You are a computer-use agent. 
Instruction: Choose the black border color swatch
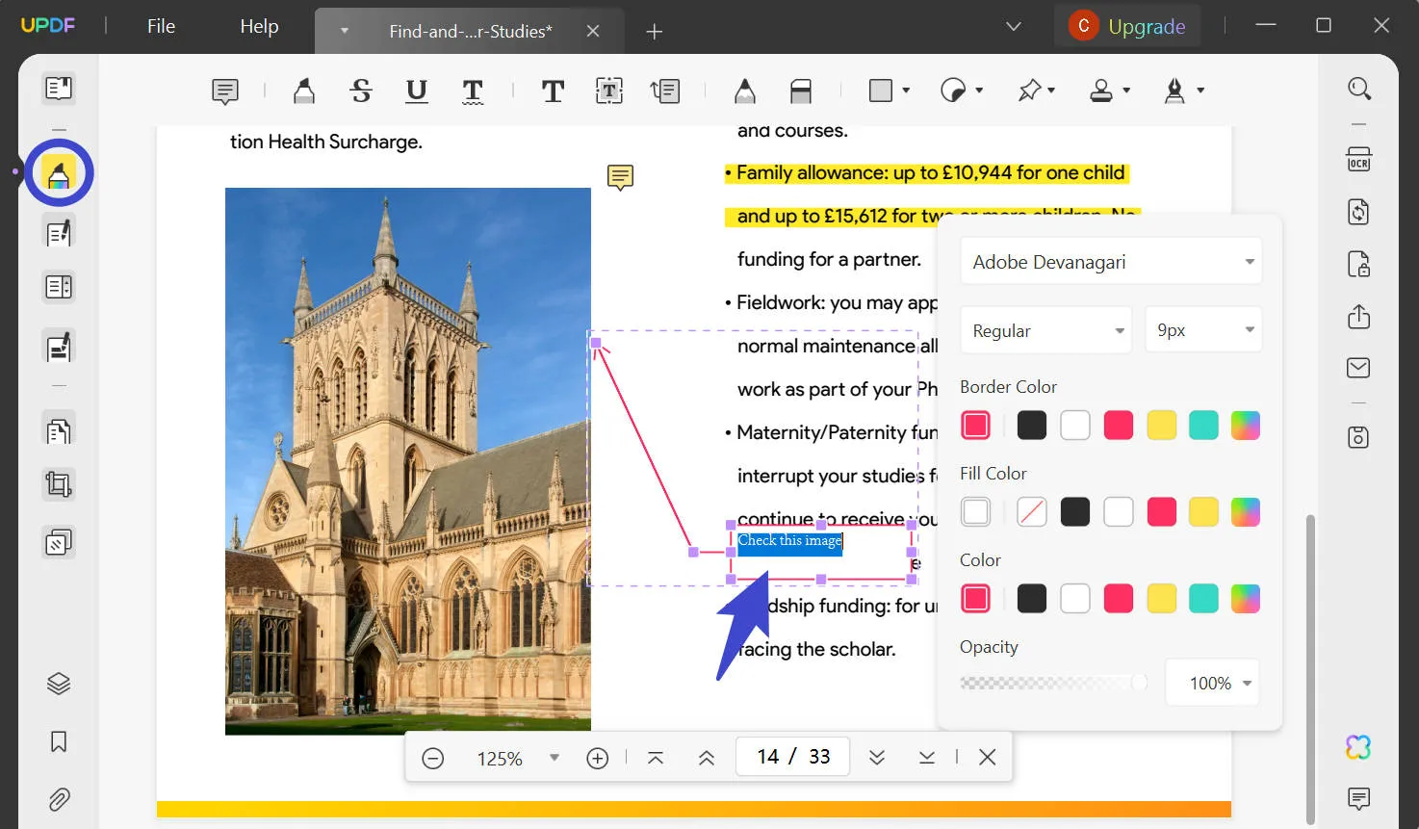(1031, 426)
